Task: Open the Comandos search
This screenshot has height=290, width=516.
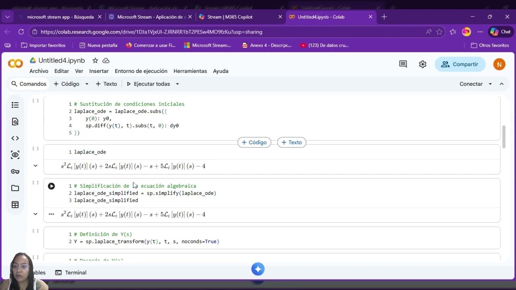Action: tap(29, 84)
